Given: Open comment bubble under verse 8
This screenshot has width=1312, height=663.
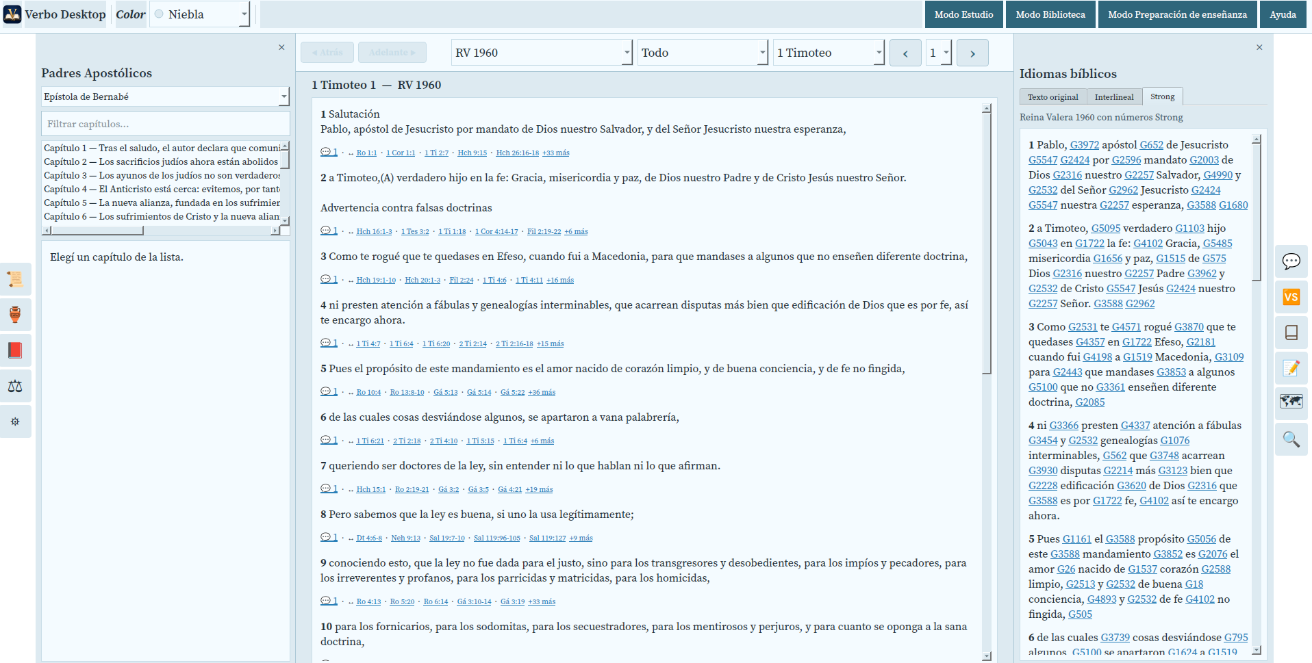Looking at the screenshot, I should [x=329, y=537].
